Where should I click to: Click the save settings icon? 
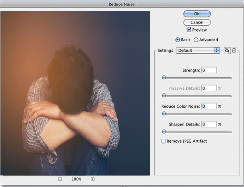coord(227,51)
